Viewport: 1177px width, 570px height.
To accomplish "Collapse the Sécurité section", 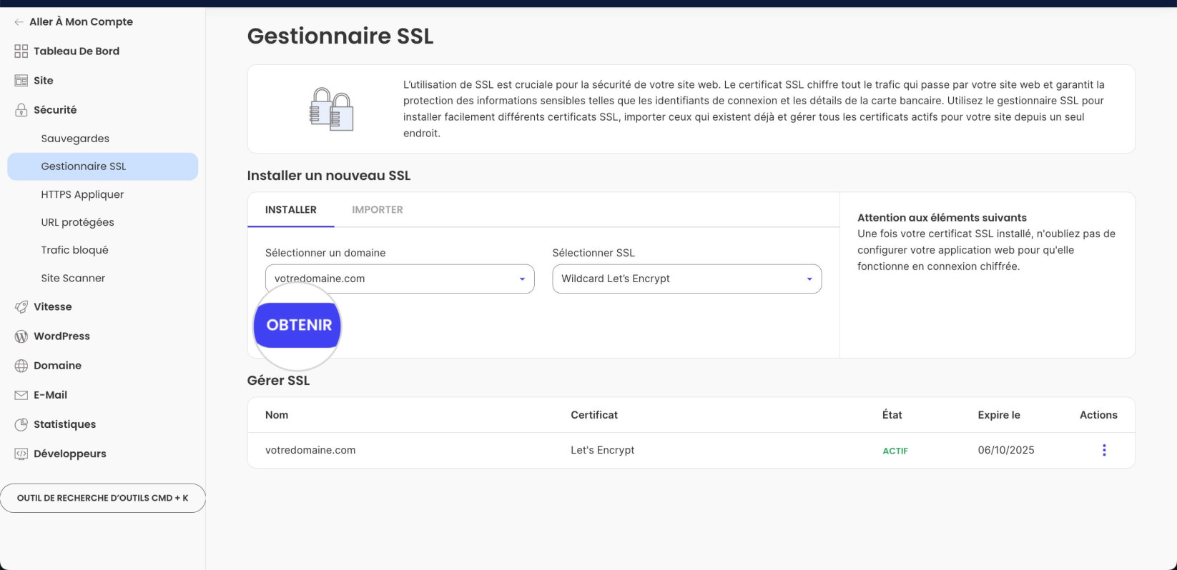I will click(55, 110).
